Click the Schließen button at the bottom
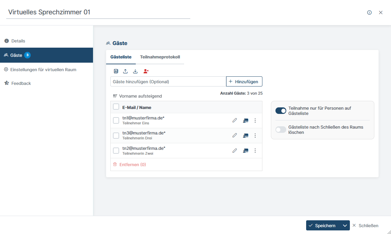This screenshot has width=391, height=234. pos(365,226)
